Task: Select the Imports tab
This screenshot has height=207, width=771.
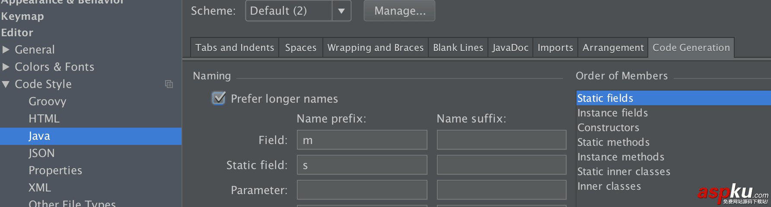Action: point(555,47)
